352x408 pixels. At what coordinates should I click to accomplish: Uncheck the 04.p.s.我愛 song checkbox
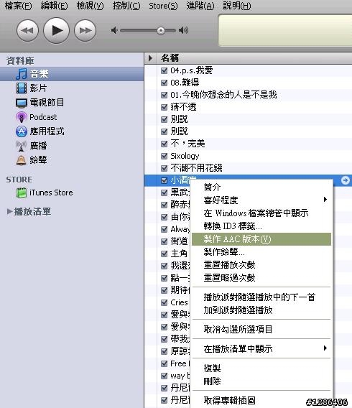point(164,70)
